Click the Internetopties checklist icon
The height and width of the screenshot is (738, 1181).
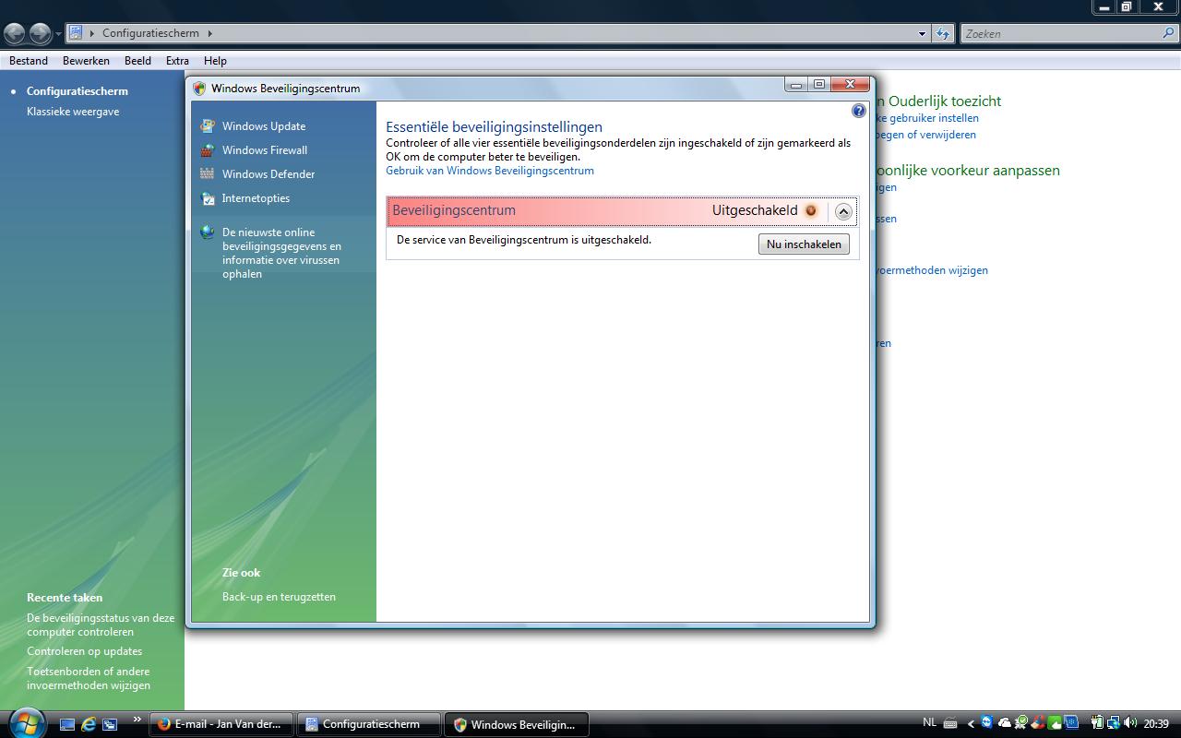207,198
